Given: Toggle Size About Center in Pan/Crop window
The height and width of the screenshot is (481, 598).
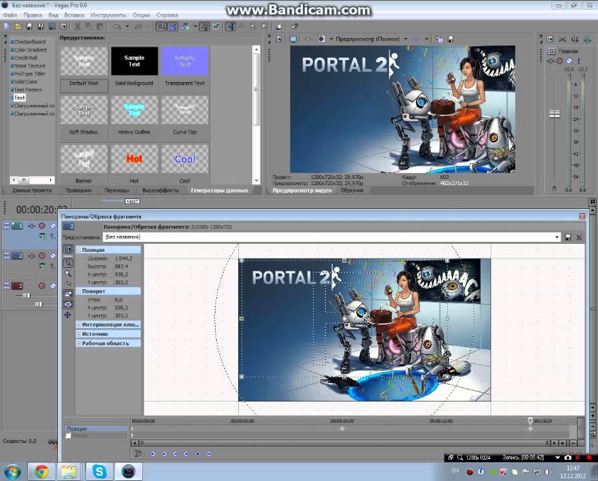Looking at the screenshot, I should 68,304.
